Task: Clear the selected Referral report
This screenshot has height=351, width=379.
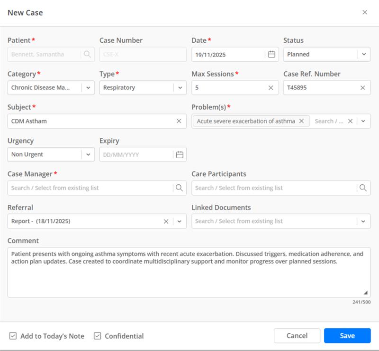Action: 166,221
